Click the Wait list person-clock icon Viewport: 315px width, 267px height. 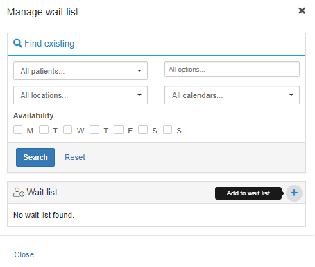[x=19, y=193]
